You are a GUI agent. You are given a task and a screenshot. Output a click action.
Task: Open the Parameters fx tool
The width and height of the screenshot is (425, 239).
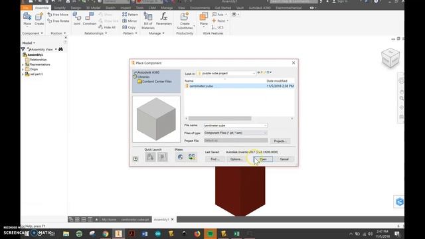click(x=164, y=19)
